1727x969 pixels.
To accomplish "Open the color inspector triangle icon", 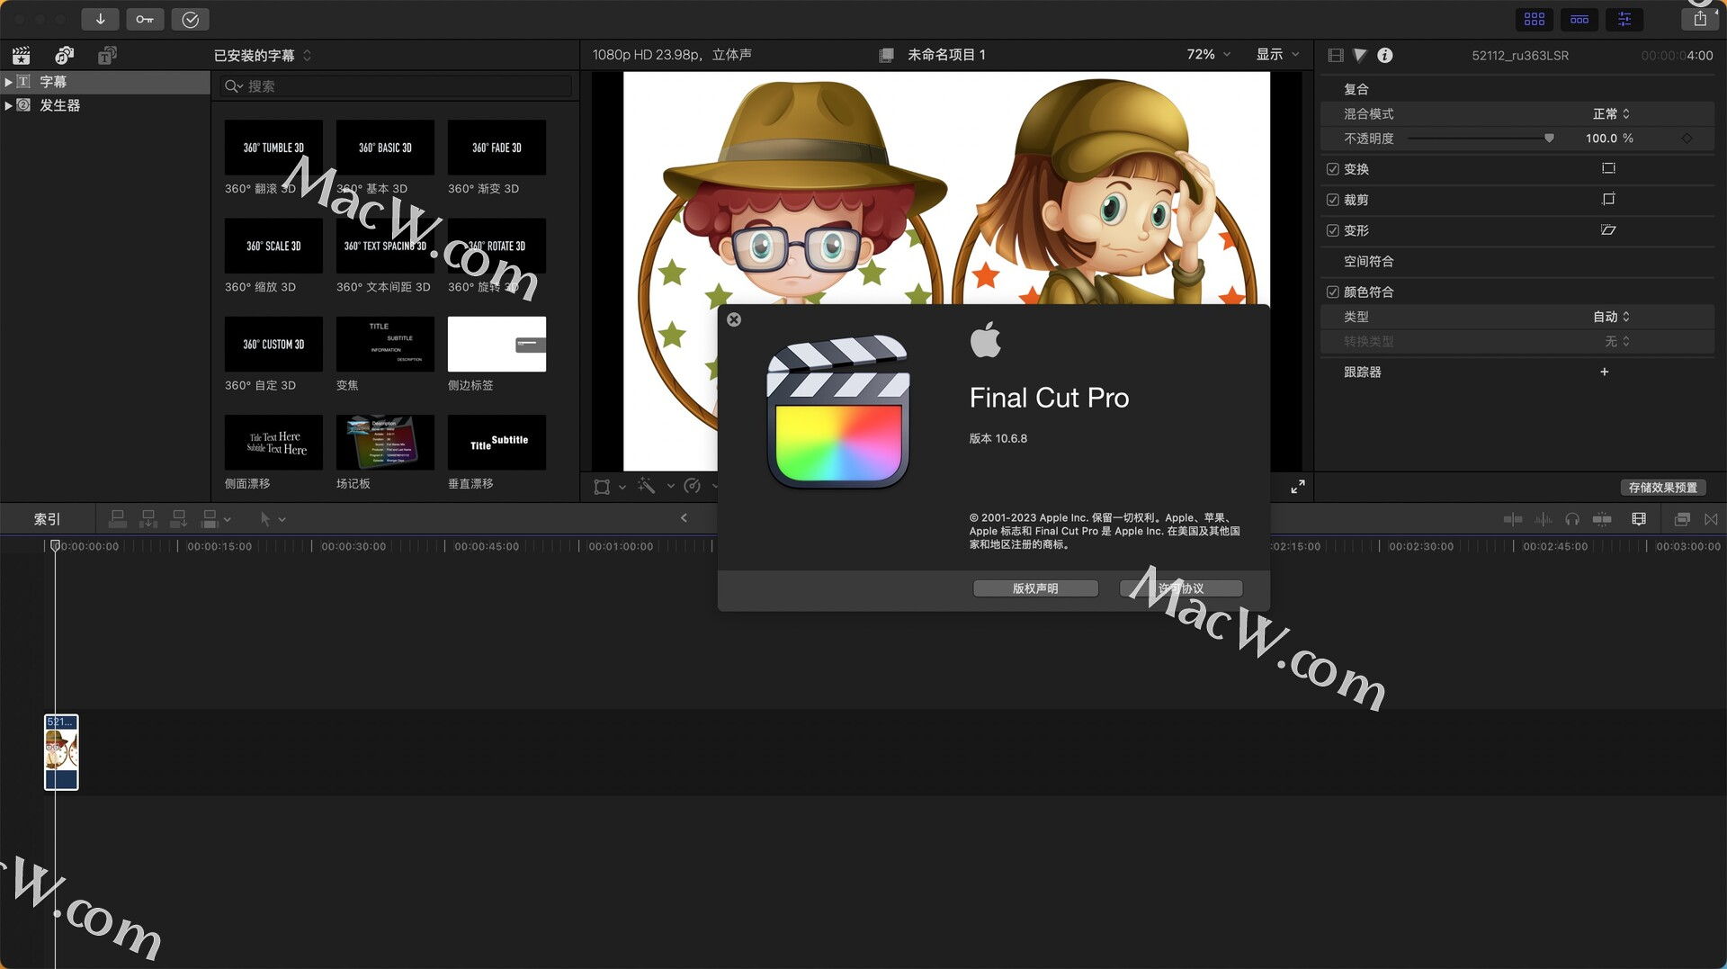I will point(1360,55).
